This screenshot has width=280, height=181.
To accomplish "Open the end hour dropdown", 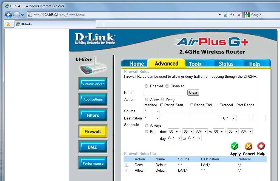I will coord(219,131).
